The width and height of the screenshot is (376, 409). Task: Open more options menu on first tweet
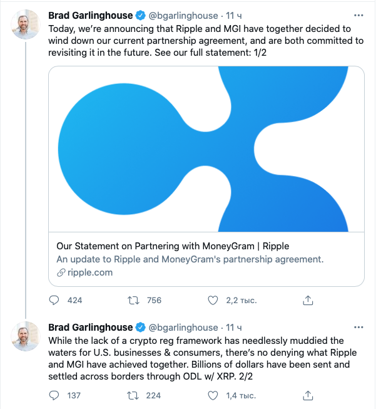coord(358,14)
